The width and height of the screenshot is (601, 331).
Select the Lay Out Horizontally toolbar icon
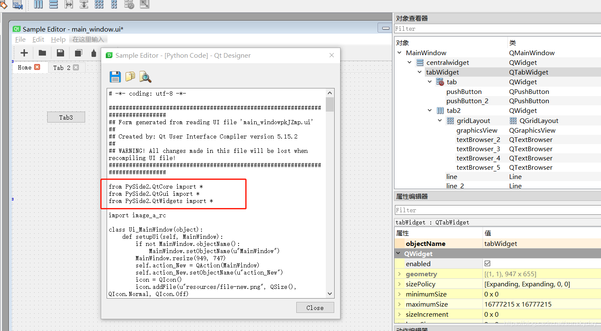[38, 5]
